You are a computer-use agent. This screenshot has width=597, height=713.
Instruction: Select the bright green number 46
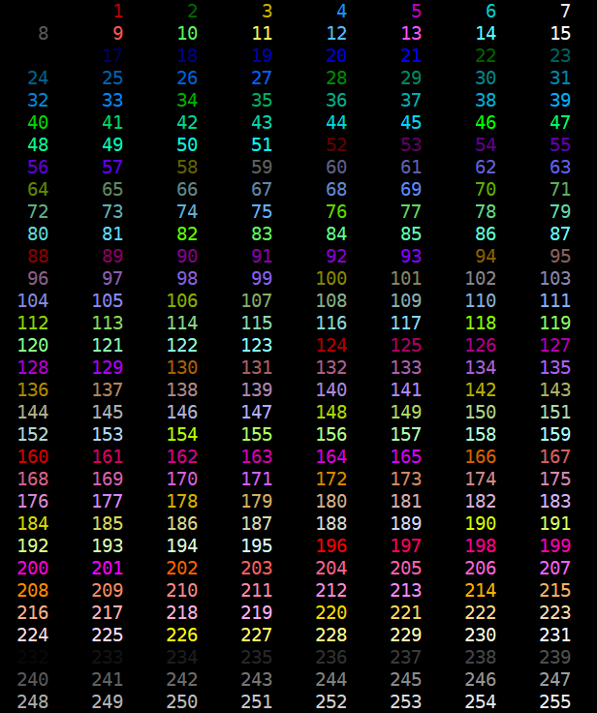(486, 122)
